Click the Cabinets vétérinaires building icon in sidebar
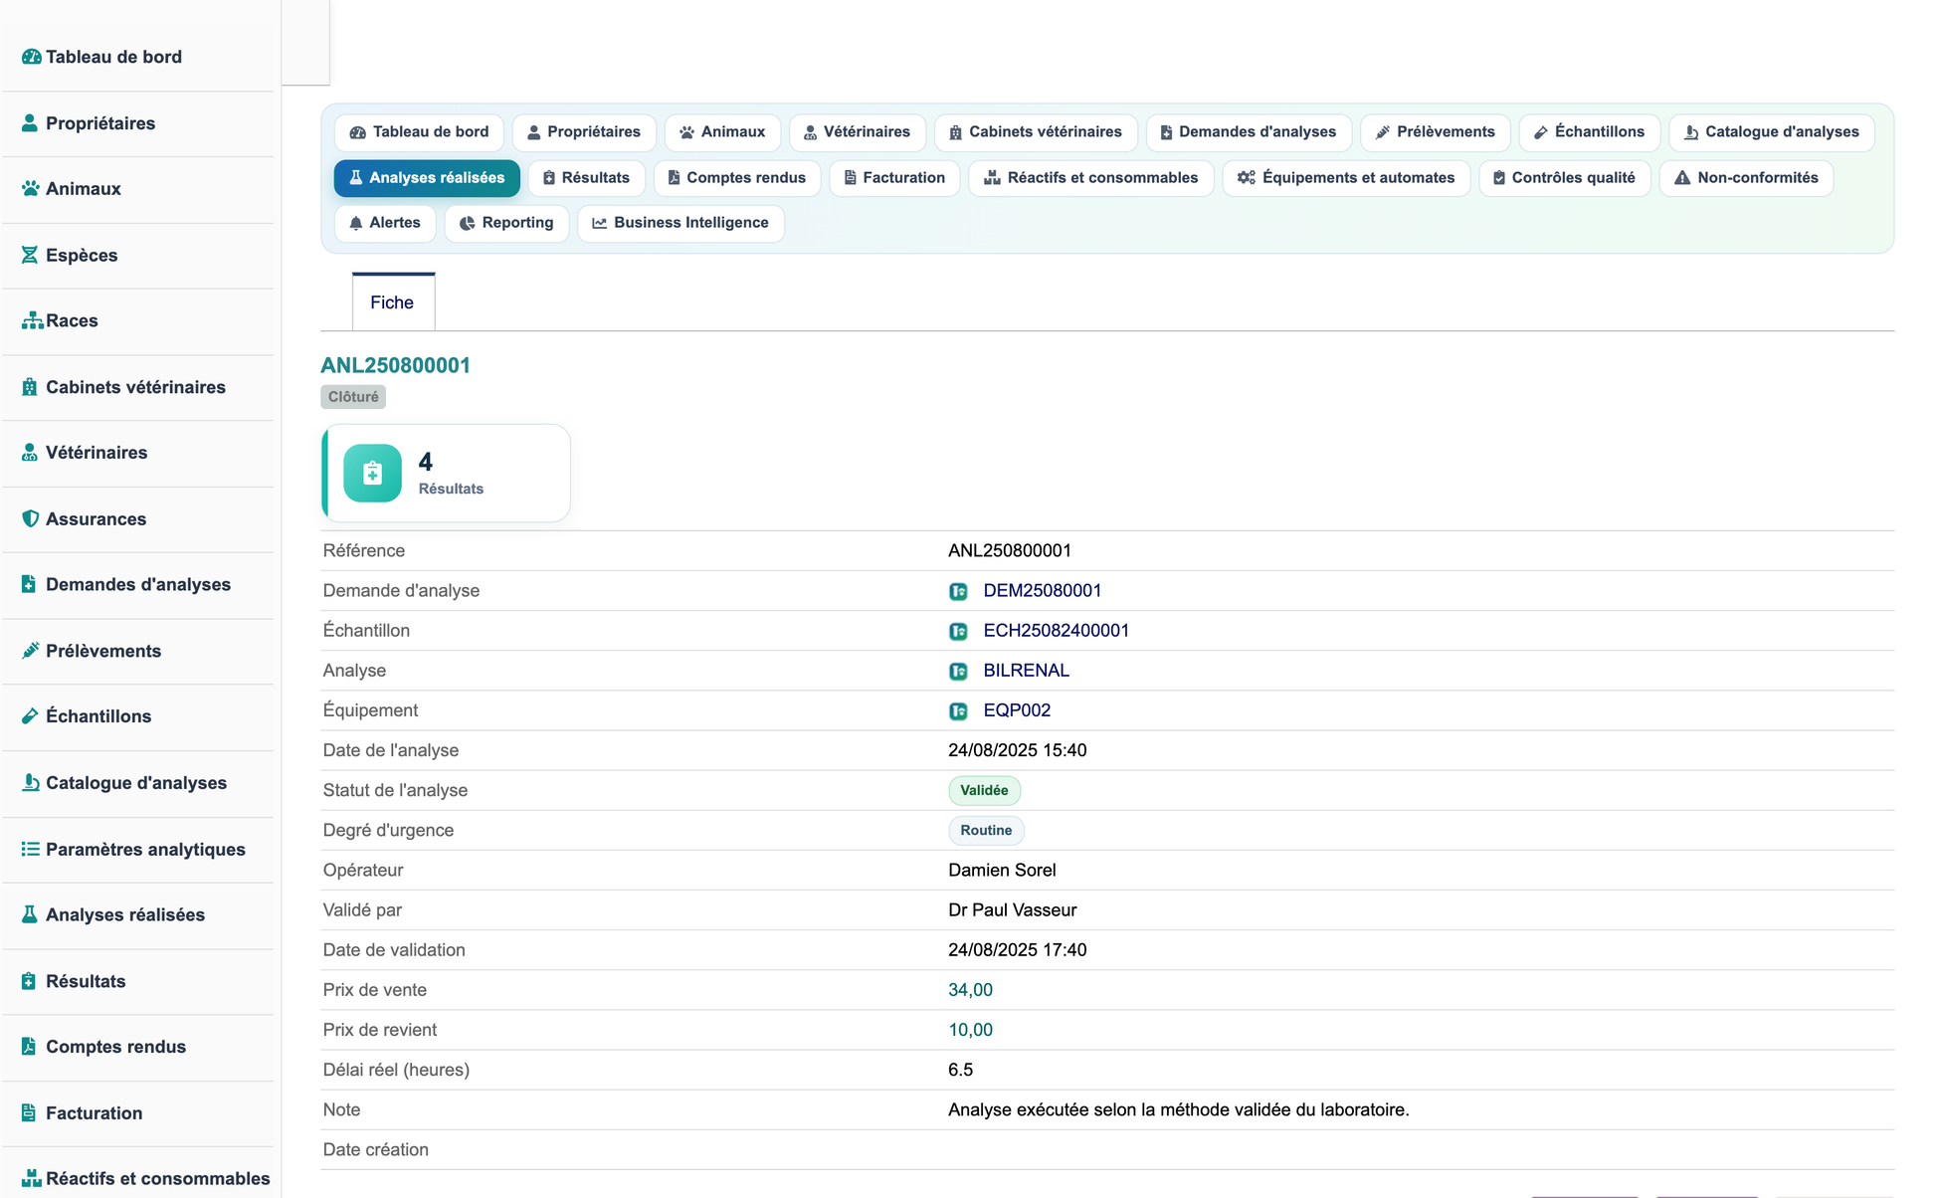The width and height of the screenshot is (1936, 1198). [x=30, y=387]
